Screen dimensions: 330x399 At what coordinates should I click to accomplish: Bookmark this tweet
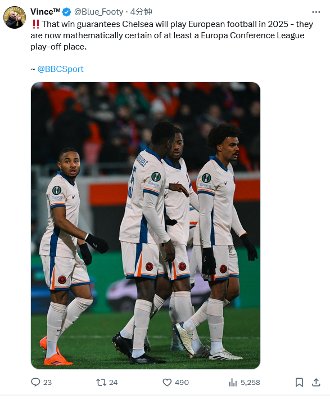[299, 382]
